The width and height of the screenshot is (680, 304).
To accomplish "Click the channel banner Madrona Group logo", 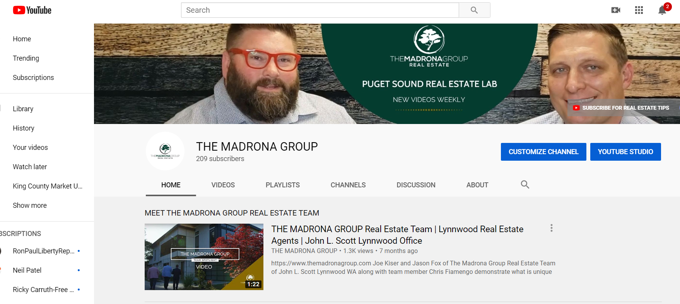I will 429,46.
